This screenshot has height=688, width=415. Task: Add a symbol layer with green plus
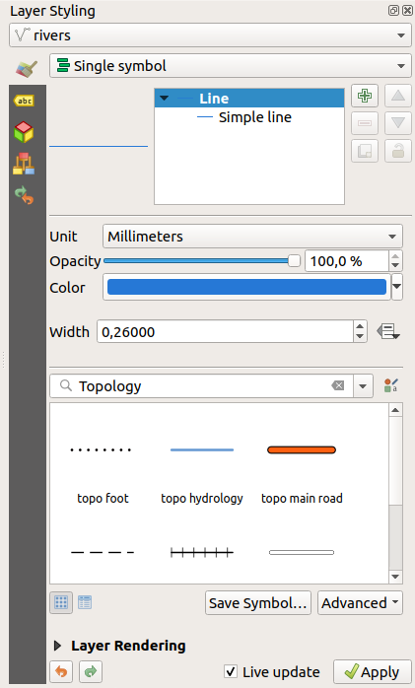point(365,96)
